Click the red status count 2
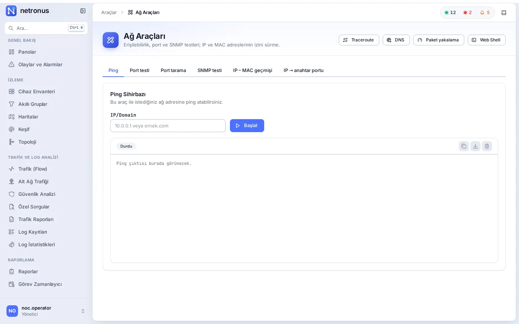Viewport: 519px width, 324px height. click(x=467, y=13)
